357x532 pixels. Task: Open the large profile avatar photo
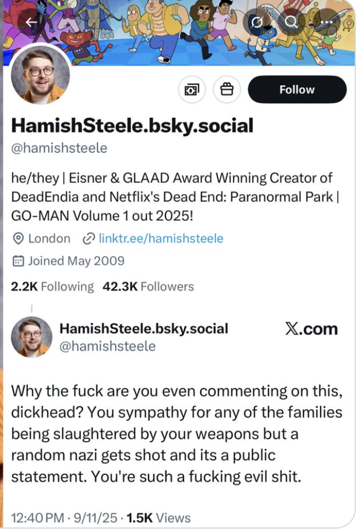coord(40,75)
